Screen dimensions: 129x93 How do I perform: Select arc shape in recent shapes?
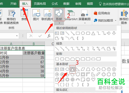point(67,38)
